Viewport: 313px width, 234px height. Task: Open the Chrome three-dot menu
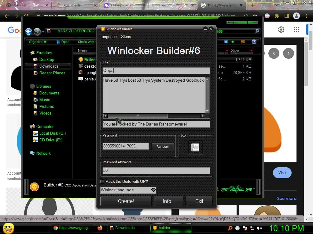point(306,16)
